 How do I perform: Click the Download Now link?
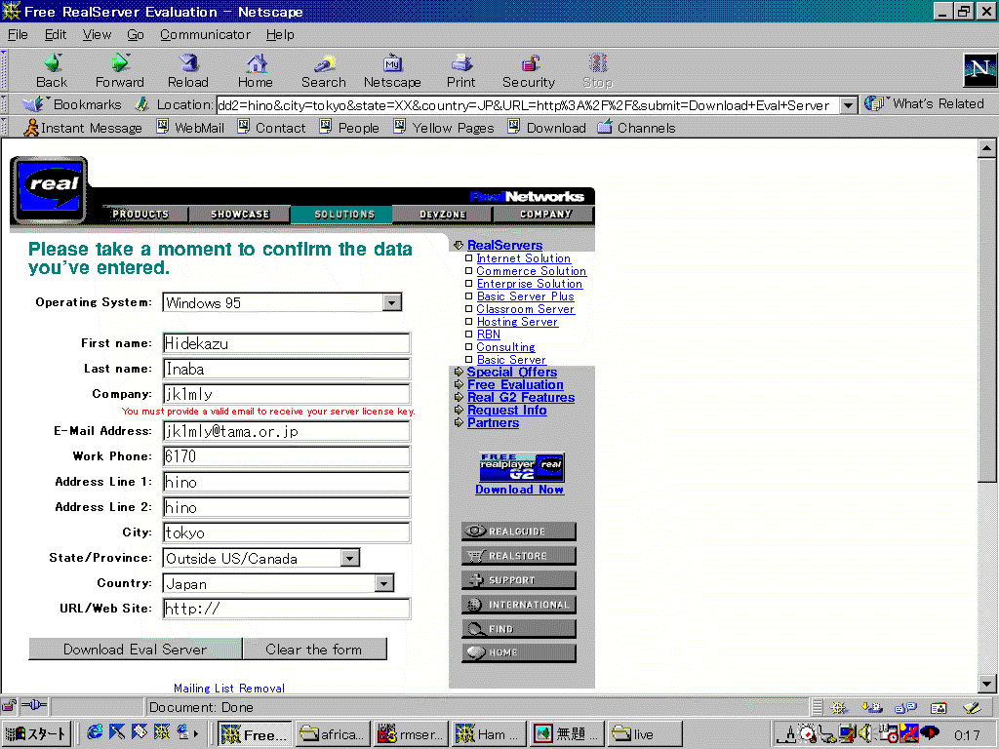pyautogui.click(x=520, y=490)
